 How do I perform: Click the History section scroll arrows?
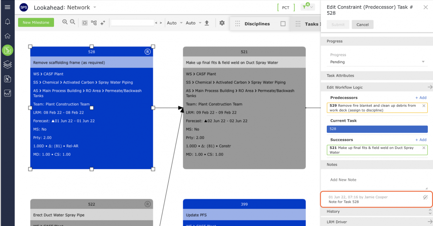coord(430,211)
